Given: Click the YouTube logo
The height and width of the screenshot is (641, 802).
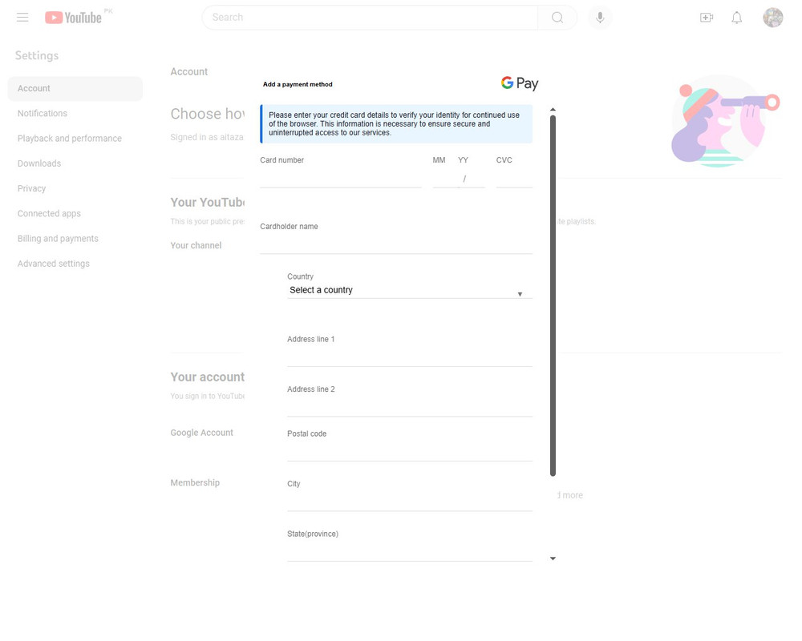Looking at the screenshot, I should (x=74, y=18).
